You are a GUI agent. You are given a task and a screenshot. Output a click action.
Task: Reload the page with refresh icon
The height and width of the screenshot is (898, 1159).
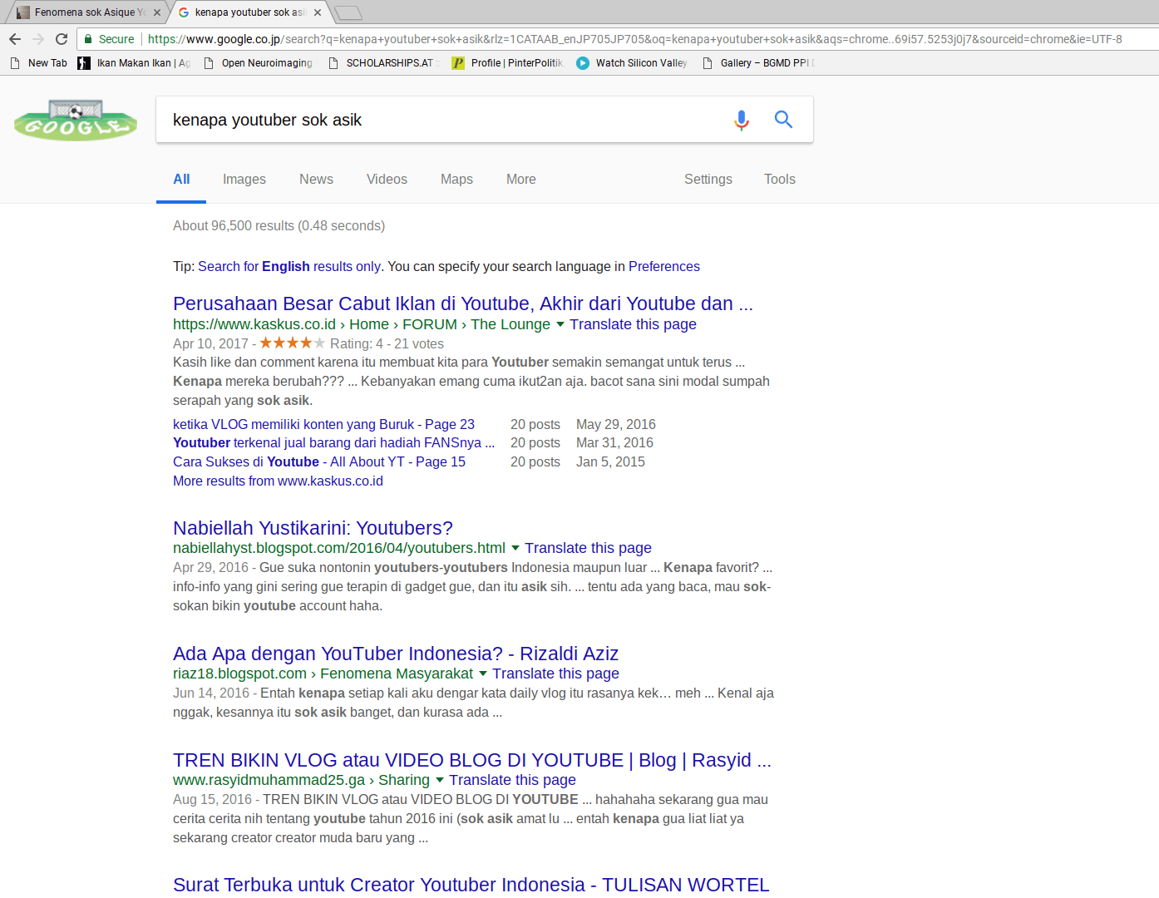click(62, 39)
